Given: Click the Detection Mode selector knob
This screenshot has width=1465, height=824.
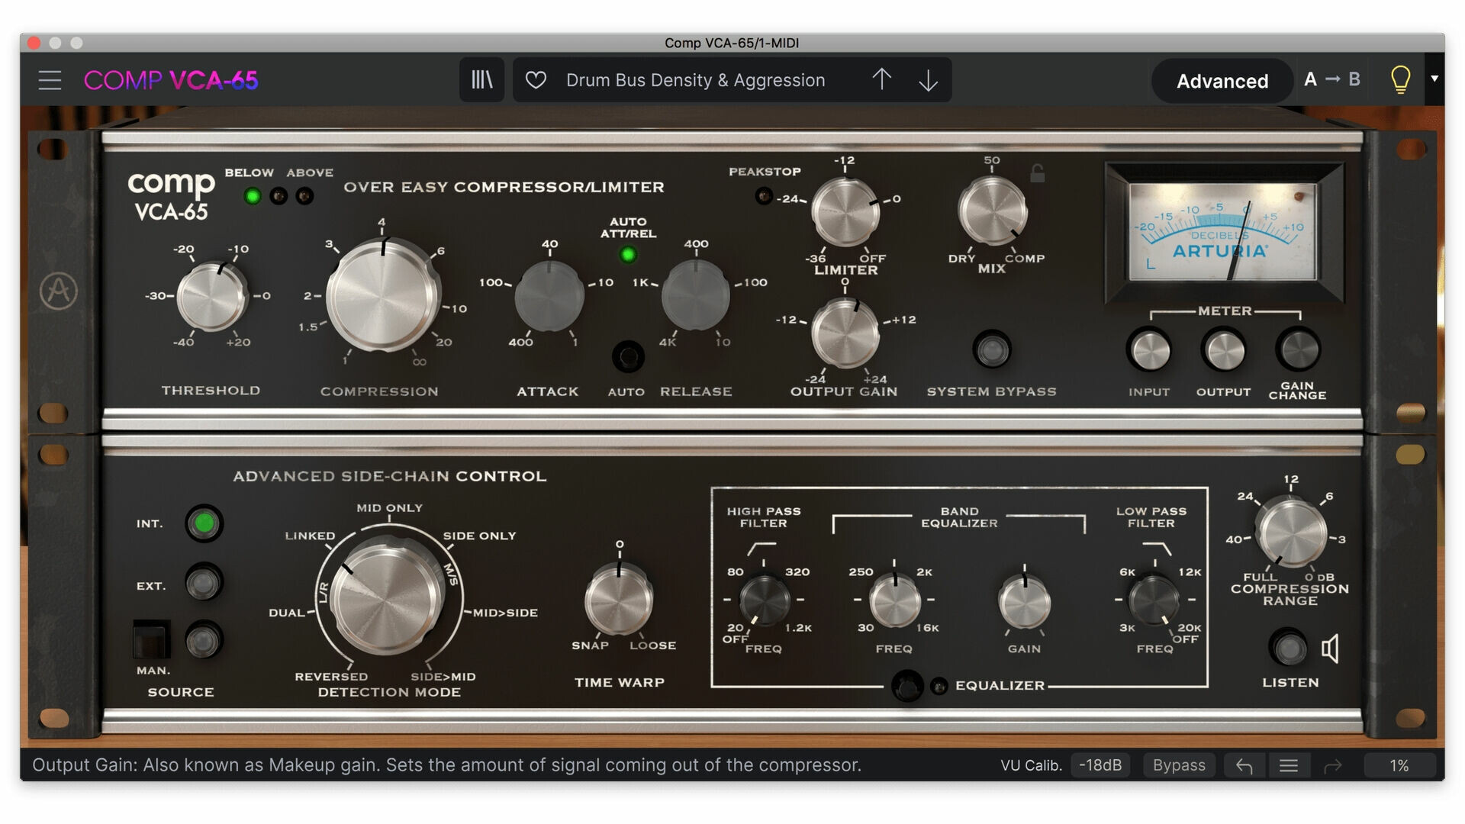Looking at the screenshot, I should (x=388, y=597).
